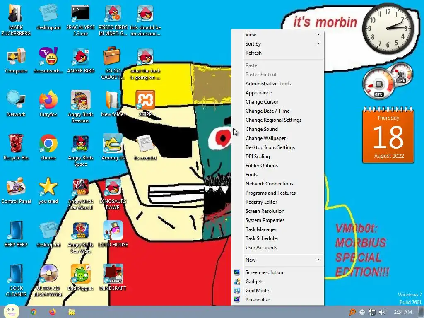The height and width of the screenshot is (318, 424).
Task: Open the MARK ZUCKERBERG desktop icon
Action: (x=16, y=20)
